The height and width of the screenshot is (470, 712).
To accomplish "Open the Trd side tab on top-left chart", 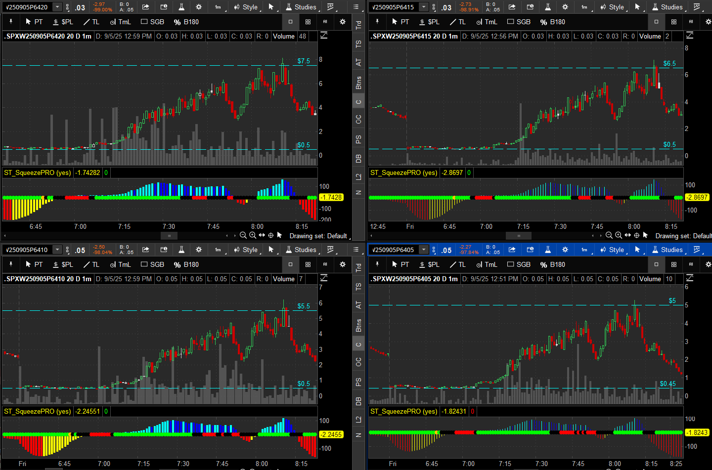I will (x=358, y=25).
